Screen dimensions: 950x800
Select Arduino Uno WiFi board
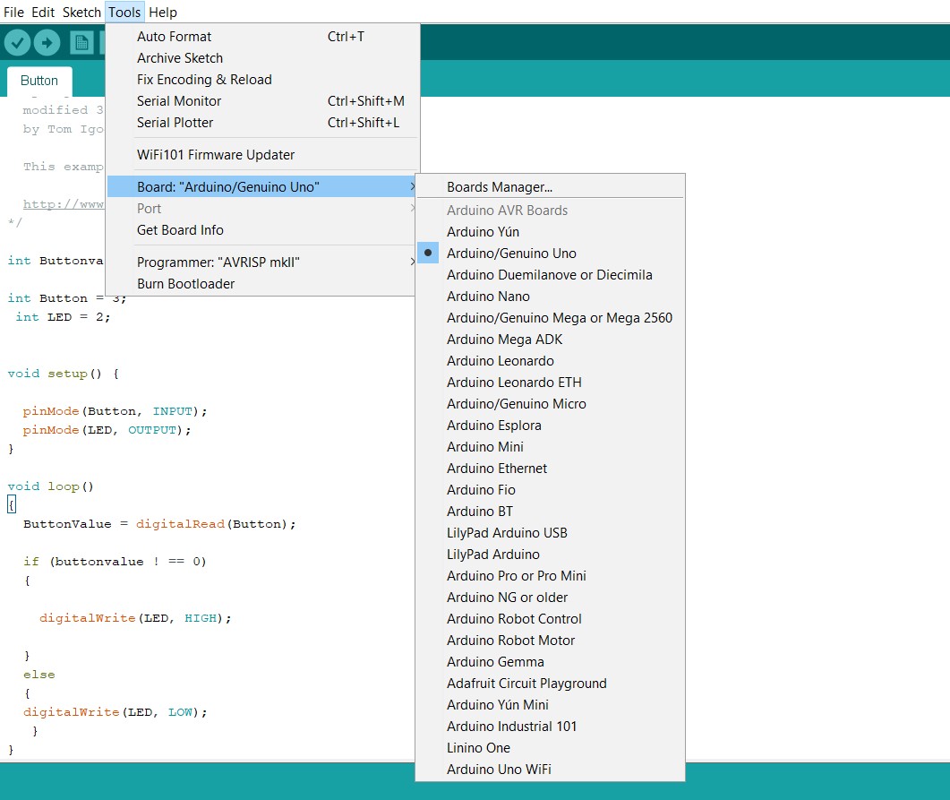[x=550, y=770]
